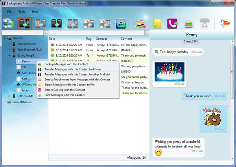The image size is (236, 167).
Task: Select the Kenny contact in the tree
Action: [x=26, y=61]
